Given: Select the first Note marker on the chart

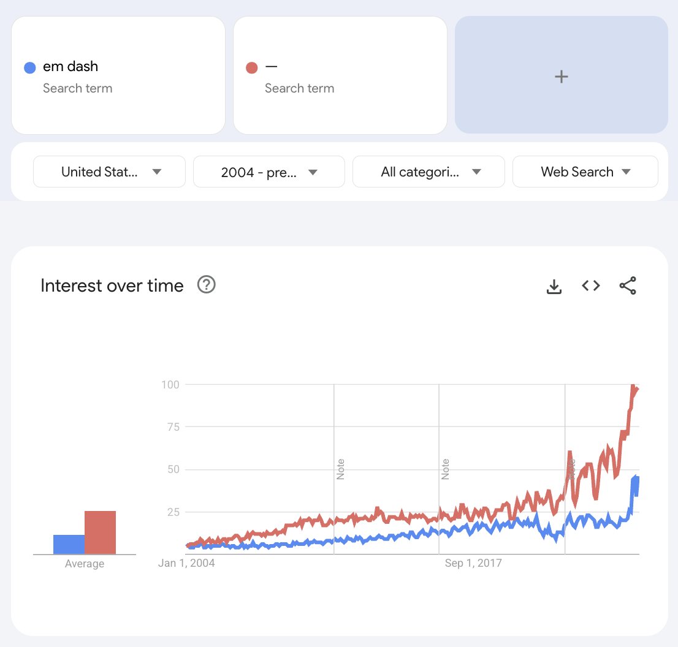Looking at the screenshot, I should [340, 469].
